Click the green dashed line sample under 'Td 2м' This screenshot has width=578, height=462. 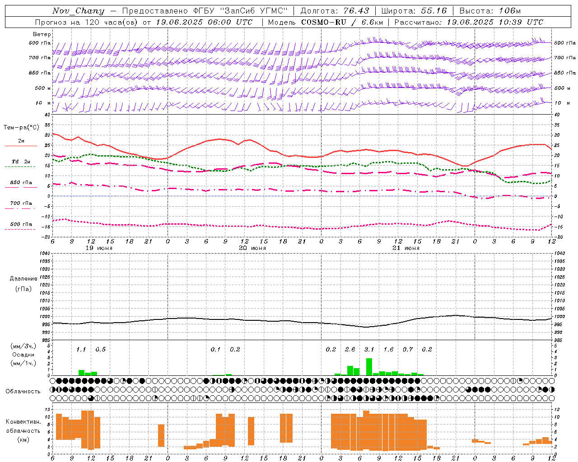21,167
